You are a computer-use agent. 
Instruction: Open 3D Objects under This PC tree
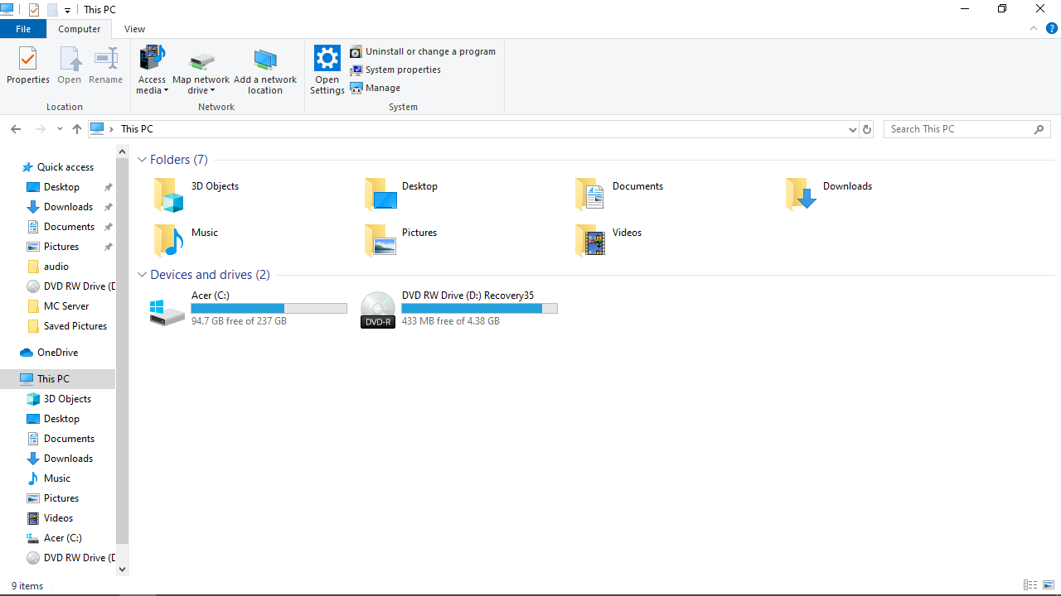click(67, 399)
